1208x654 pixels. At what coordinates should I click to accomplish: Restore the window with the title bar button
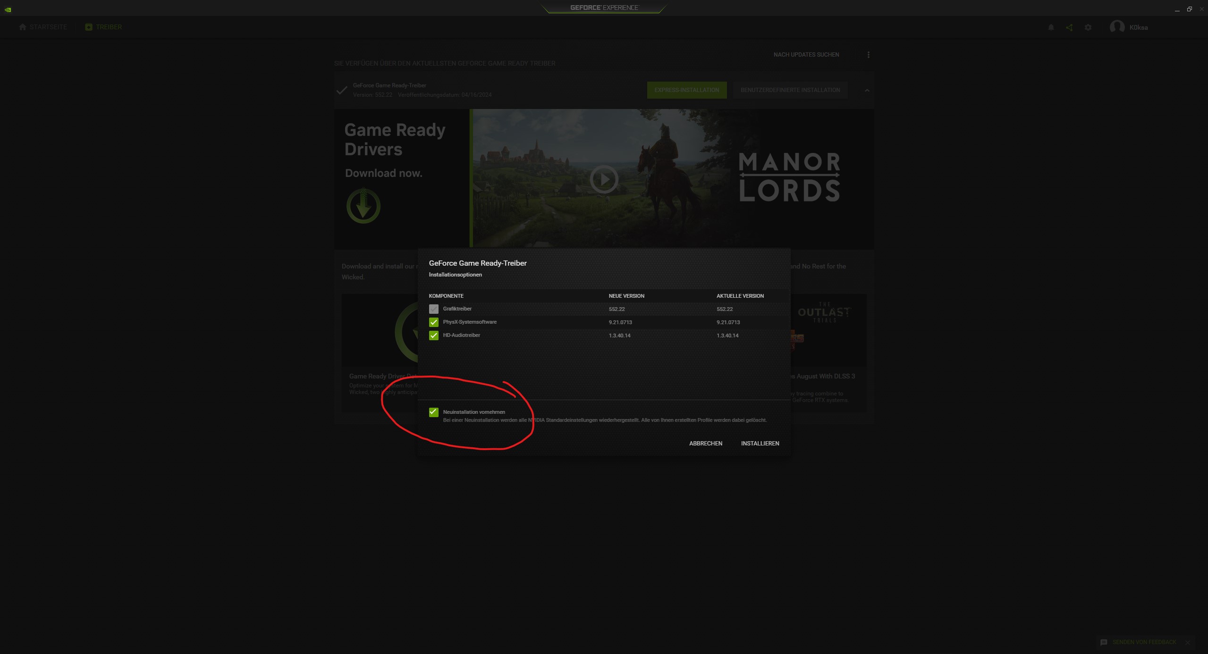click(x=1189, y=9)
